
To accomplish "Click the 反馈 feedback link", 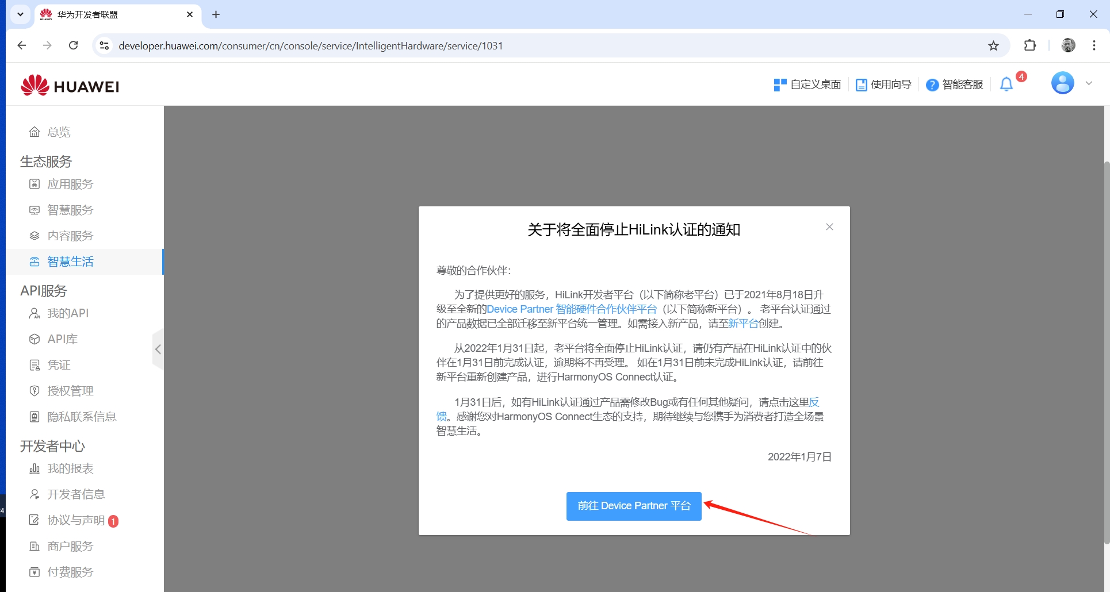I will [814, 402].
